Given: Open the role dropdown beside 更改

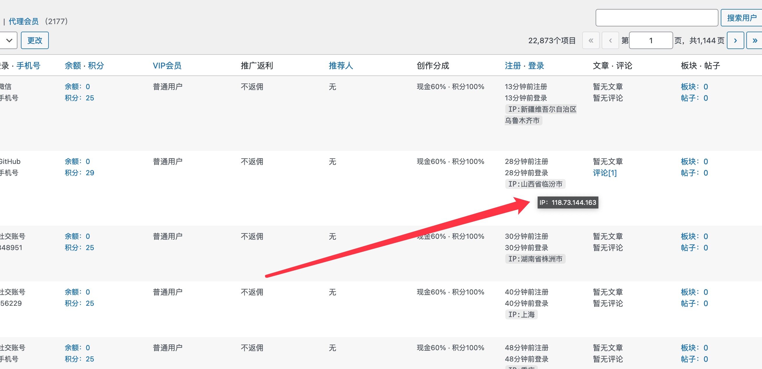Looking at the screenshot, I should click(x=8, y=41).
